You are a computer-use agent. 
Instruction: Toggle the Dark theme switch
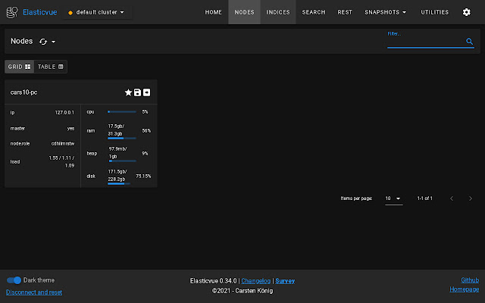point(14,280)
